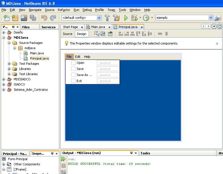
Task: Click the align right in column icon
Action: (x=127, y=34)
